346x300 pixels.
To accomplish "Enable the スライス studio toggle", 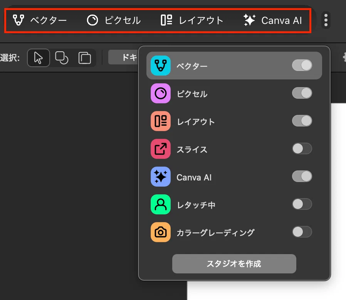I will 302,149.
